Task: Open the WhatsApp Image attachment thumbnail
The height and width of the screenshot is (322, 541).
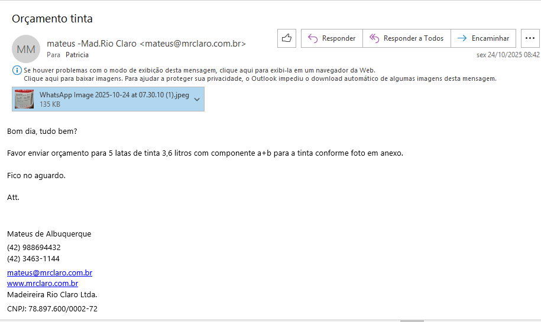Action: coord(24,99)
